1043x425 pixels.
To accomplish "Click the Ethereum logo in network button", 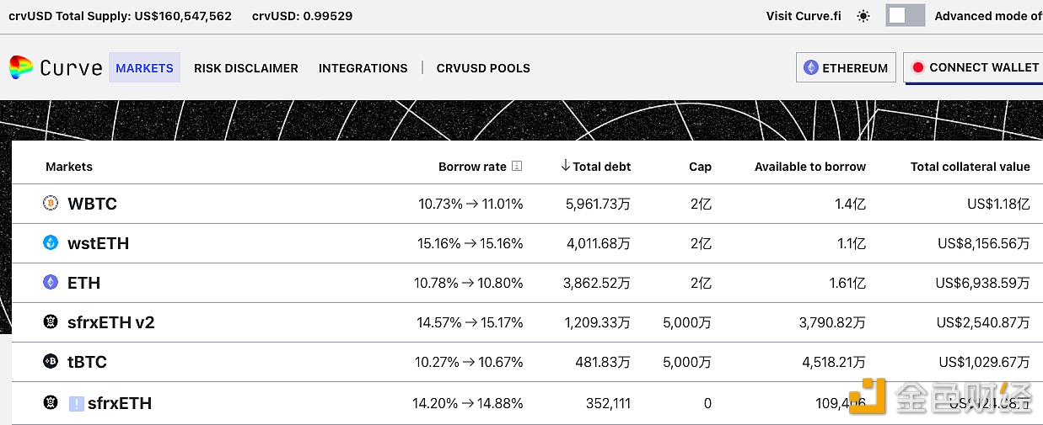I will tap(811, 67).
